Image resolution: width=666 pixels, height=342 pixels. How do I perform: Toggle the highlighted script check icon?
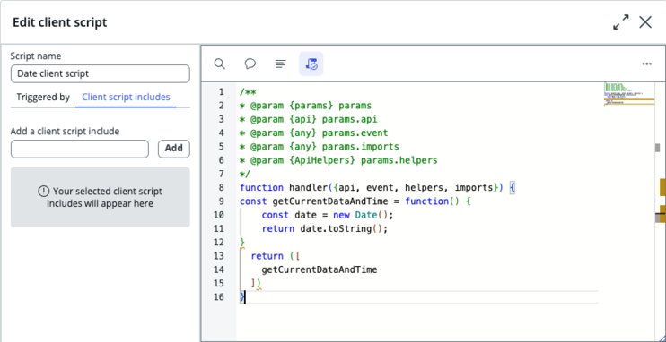pos(311,64)
